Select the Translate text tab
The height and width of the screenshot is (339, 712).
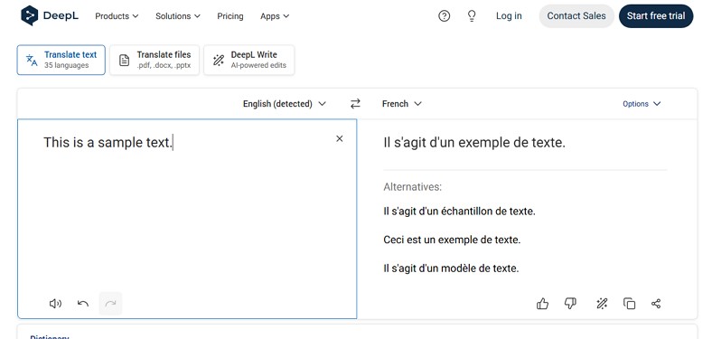(61, 60)
